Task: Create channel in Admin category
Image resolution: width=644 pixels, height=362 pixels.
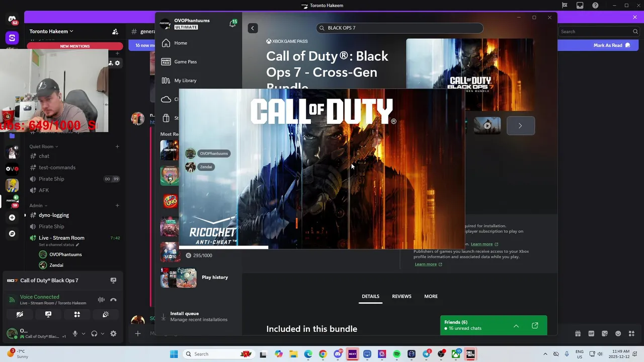Action: coord(117,205)
